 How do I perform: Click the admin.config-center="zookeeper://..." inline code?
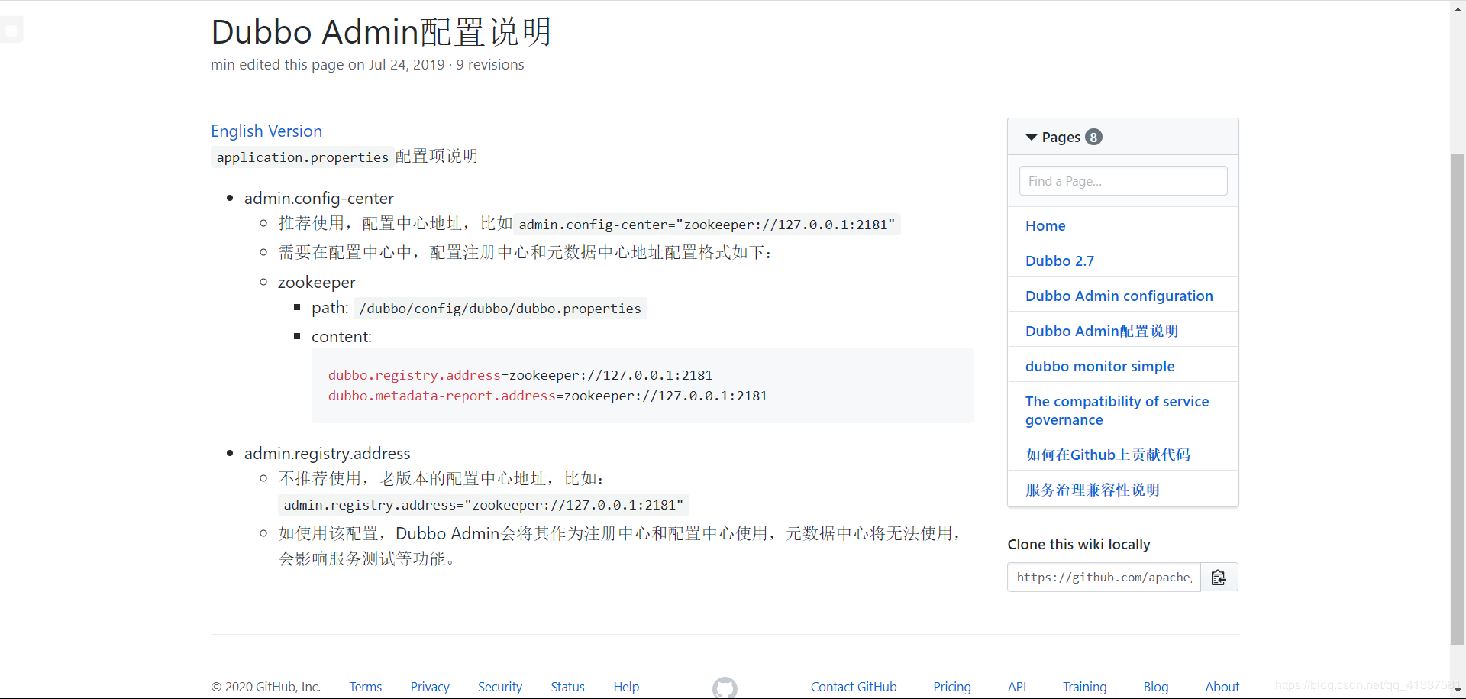click(x=707, y=225)
